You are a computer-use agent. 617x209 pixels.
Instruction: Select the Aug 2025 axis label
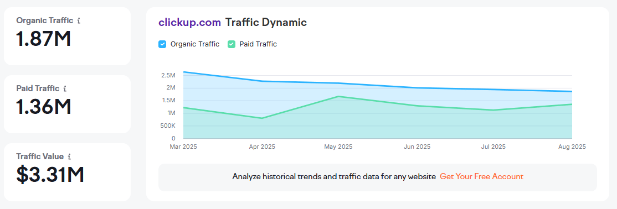click(x=572, y=147)
